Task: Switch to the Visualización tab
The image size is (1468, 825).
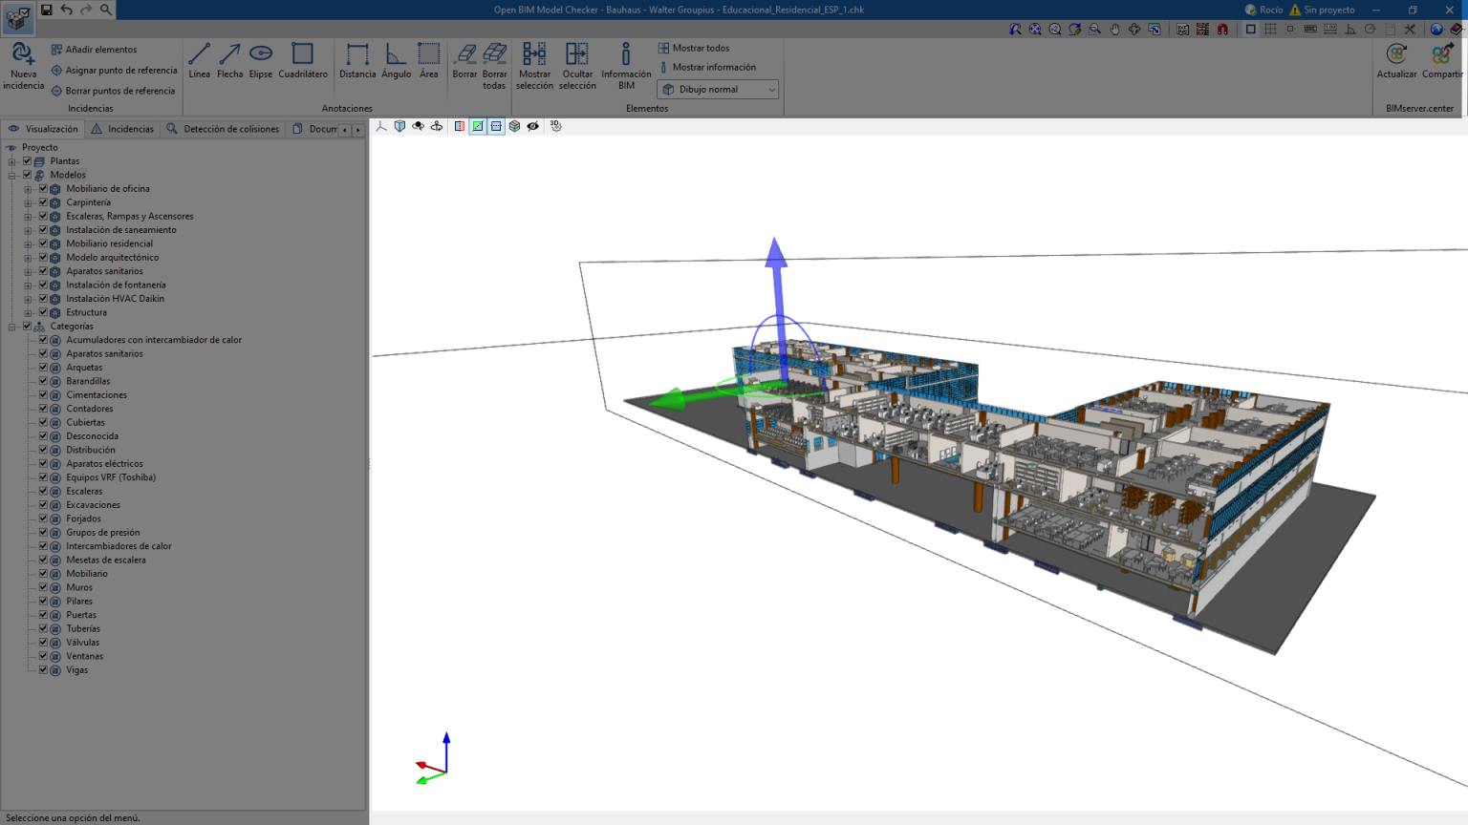Action: (43, 129)
